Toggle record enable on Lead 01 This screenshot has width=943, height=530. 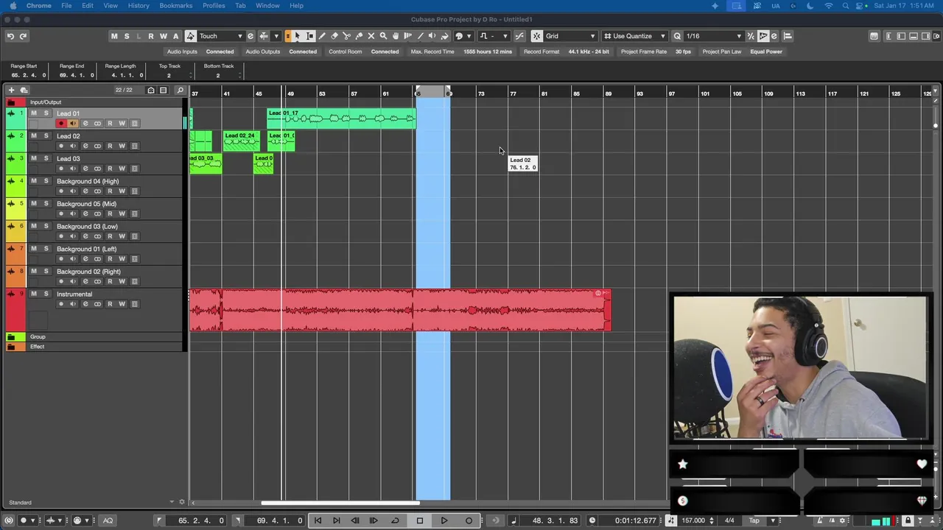click(x=61, y=124)
